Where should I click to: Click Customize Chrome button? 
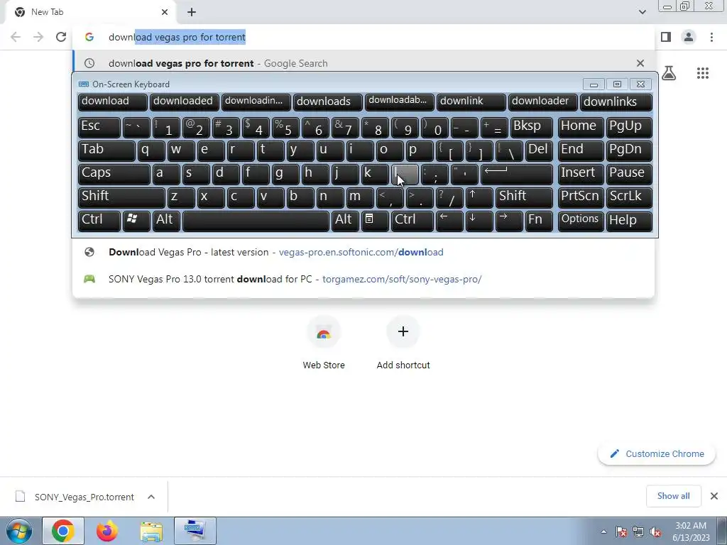657,453
